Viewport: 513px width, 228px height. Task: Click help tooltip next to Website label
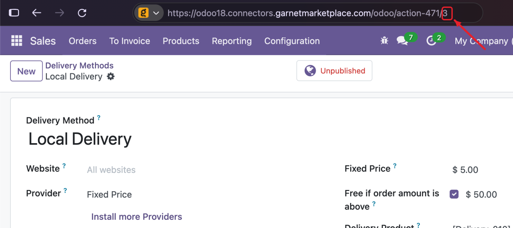(x=64, y=166)
